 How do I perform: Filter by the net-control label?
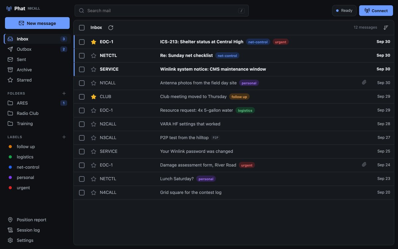point(37,167)
